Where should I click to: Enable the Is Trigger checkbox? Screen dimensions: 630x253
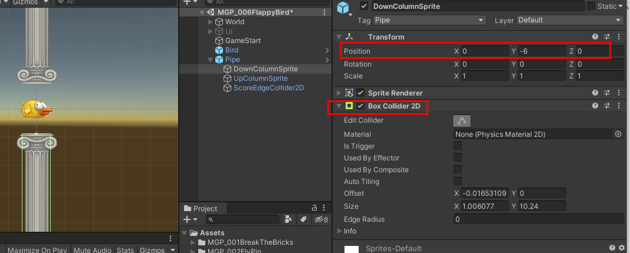point(458,146)
